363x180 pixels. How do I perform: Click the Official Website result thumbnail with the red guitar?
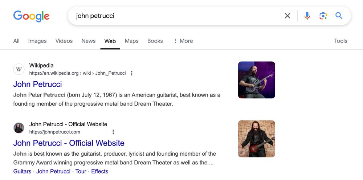[257, 139]
